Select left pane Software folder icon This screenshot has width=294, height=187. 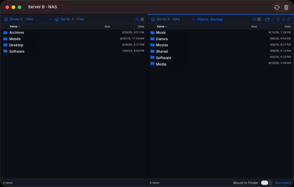(x=5, y=51)
